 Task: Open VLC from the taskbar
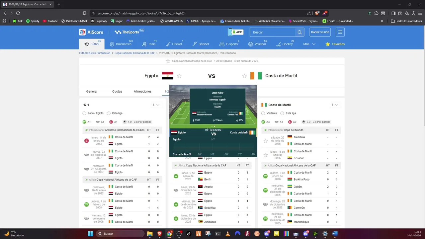(228, 234)
